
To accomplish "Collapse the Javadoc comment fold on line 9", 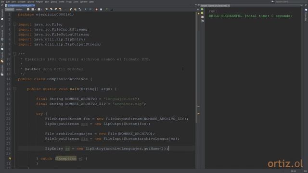I will pos(14,53).
